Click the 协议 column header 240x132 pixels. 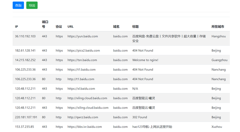(59, 27)
